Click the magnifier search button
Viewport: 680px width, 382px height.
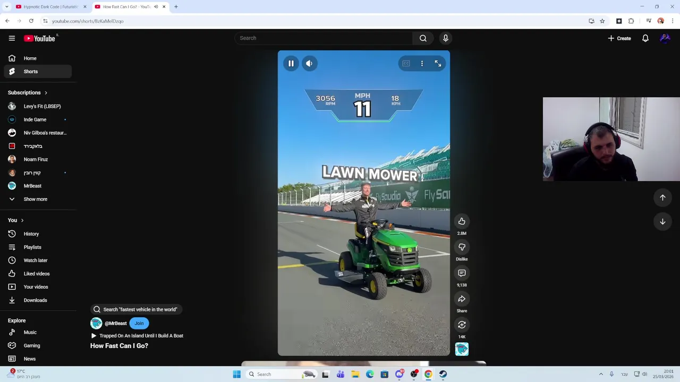[423, 38]
